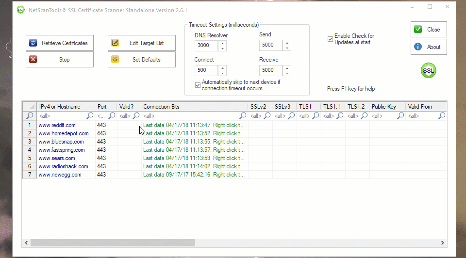Click the DNS Resolver value field
Image resolution: width=466 pixels, height=258 pixels.
click(207, 46)
